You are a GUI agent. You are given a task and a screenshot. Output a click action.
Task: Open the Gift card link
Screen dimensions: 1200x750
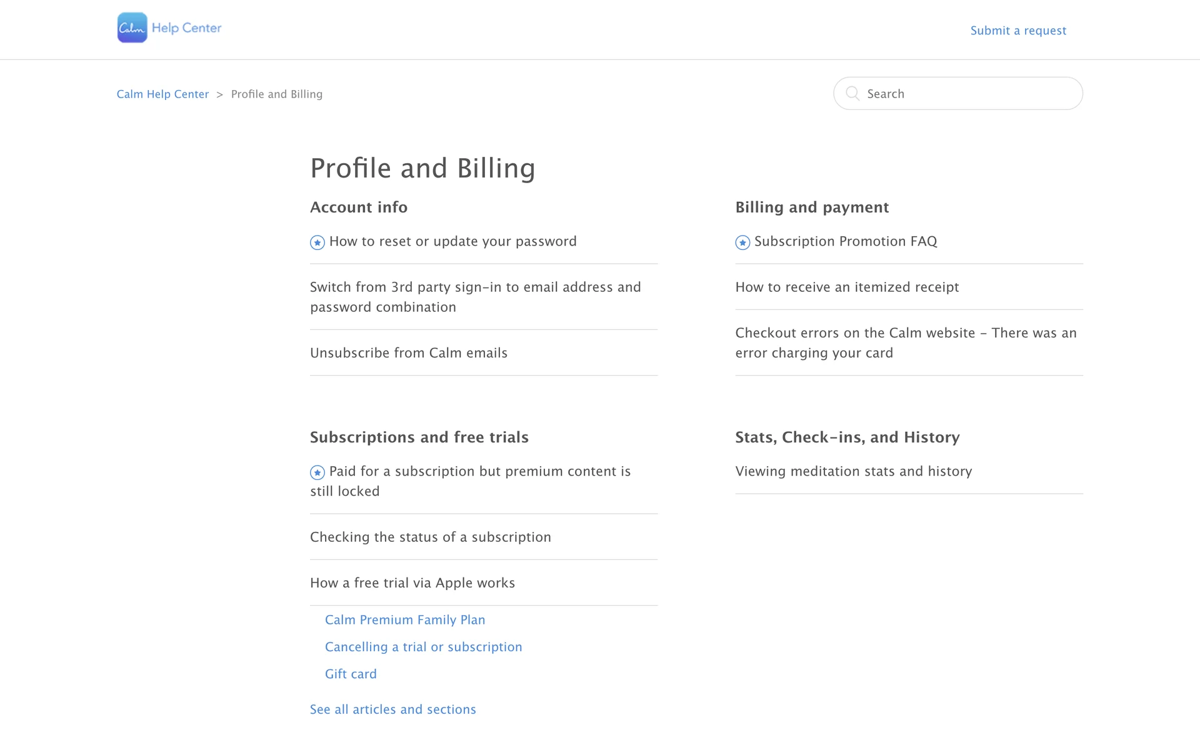pos(351,674)
